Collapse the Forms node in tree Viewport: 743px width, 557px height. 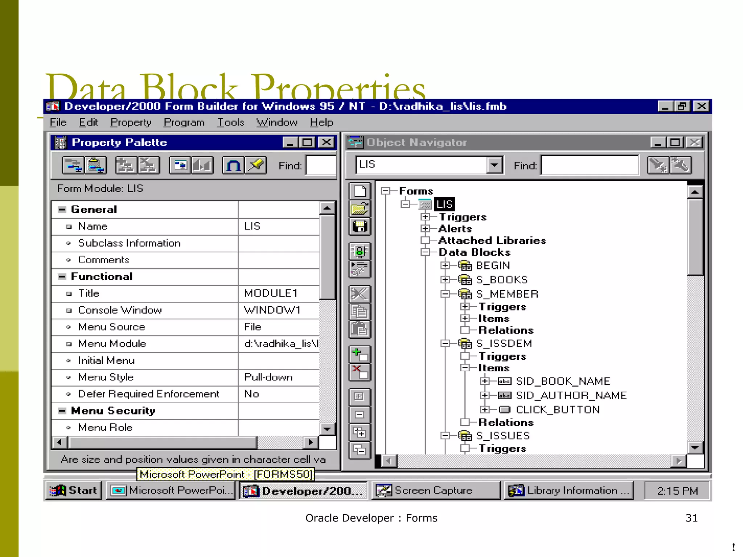click(386, 191)
